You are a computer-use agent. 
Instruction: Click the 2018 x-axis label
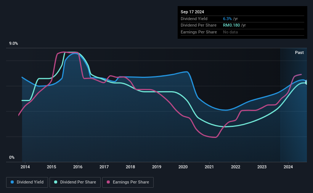[x=130, y=167]
